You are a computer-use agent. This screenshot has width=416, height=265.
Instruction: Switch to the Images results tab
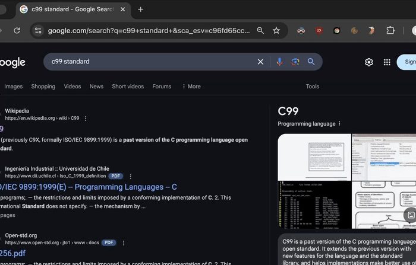coord(14,87)
